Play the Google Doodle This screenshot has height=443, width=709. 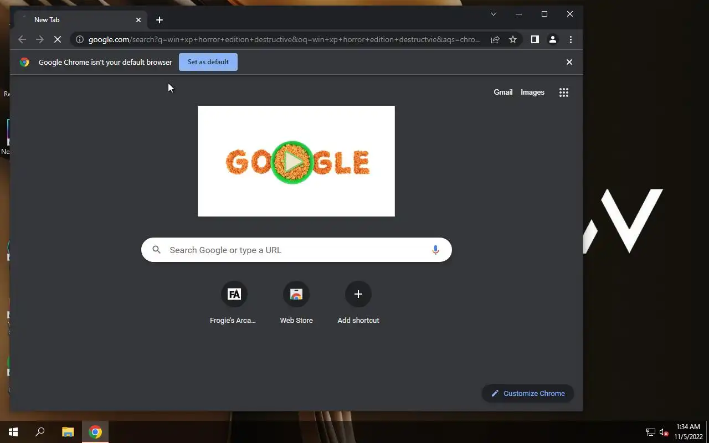click(292, 162)
